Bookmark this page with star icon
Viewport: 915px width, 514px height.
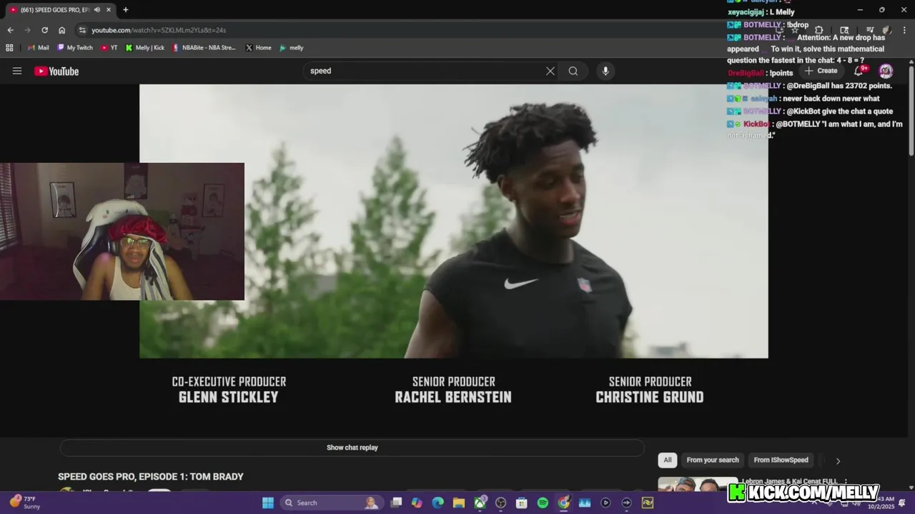click(x=795, y=30)
